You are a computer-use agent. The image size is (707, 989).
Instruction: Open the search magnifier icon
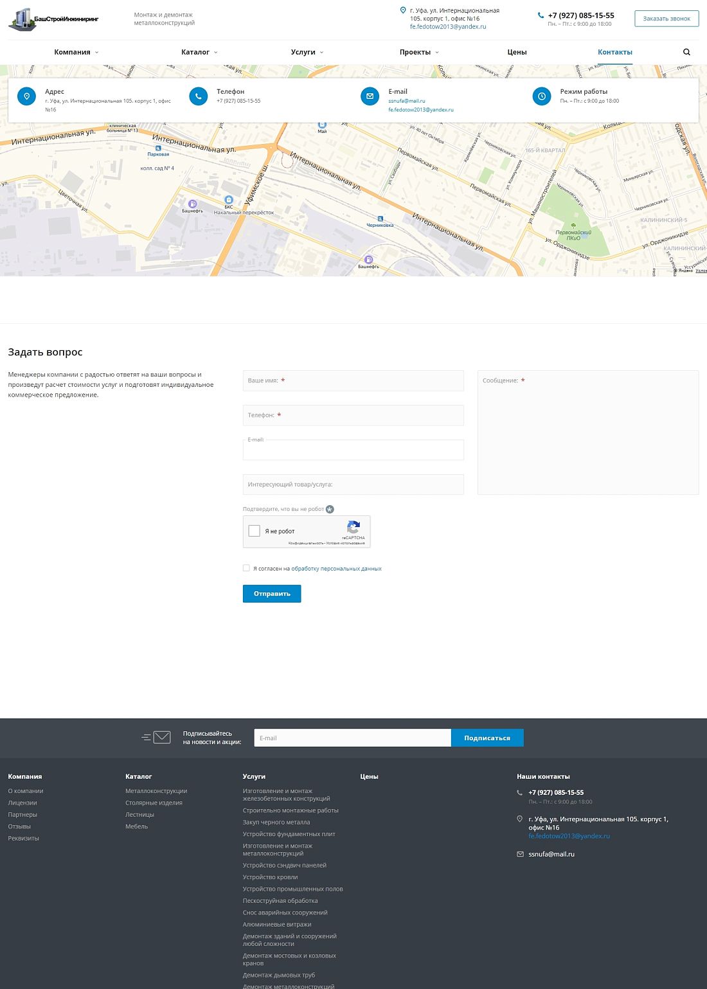(686, 52)
